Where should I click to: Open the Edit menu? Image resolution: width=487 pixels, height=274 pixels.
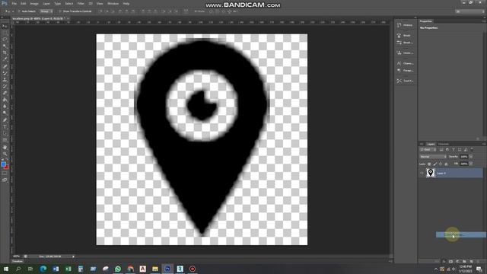(x=24, y=3)
